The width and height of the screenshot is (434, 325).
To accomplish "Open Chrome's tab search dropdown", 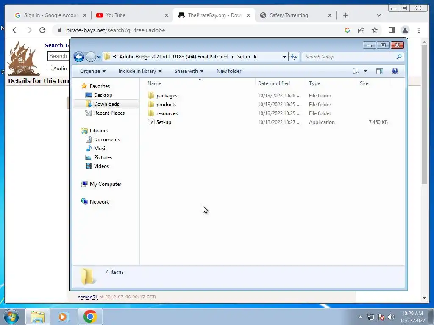I will click(x=379, y=15).
